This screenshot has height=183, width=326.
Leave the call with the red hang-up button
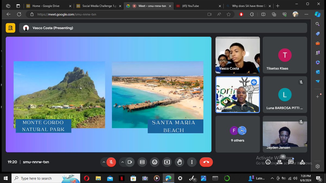[206, 162]
